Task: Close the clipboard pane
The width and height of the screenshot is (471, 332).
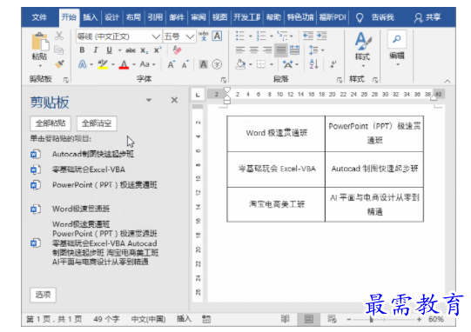Action: click(174, 100)
